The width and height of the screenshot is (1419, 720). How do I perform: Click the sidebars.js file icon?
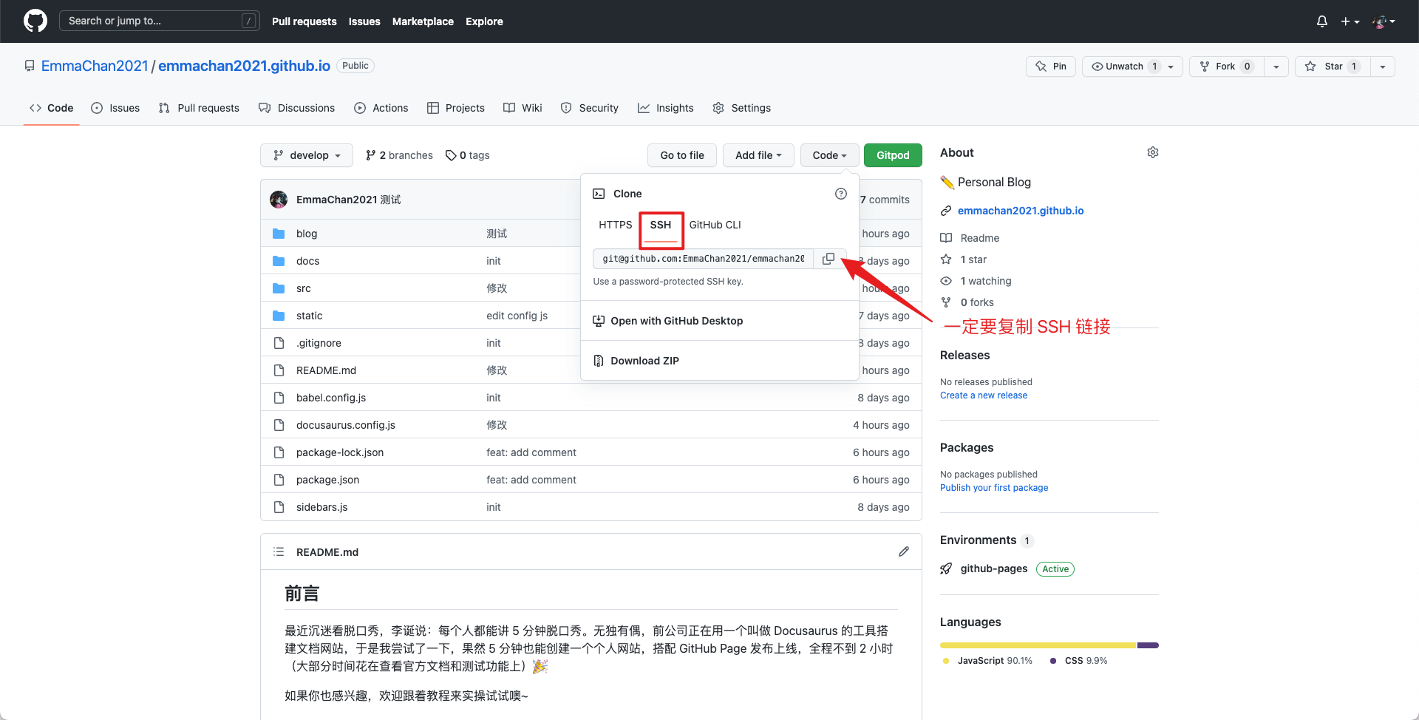pyautogui.click(x=279, y=507)
